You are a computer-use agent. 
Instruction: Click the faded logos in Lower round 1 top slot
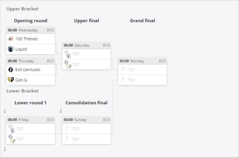click(12, 129)
